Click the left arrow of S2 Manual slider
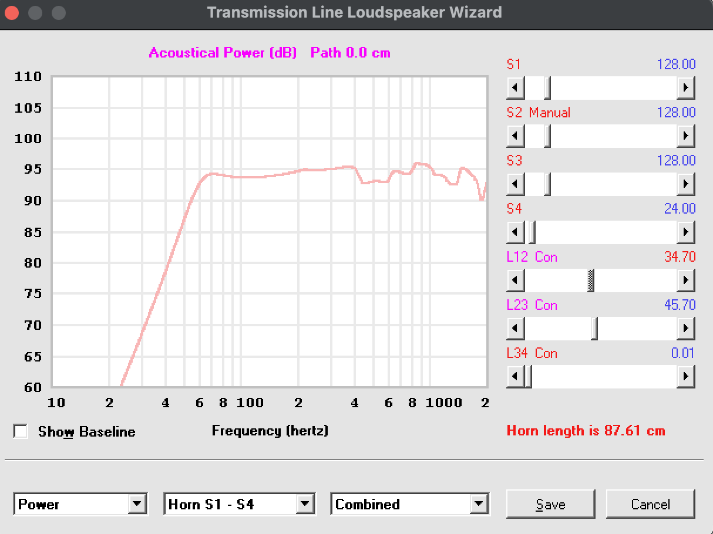 [x=515, y=137]
